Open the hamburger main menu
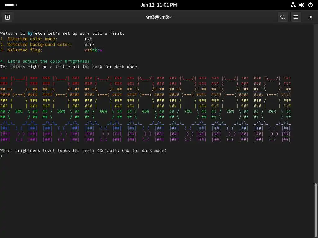The width and height of the screenshot is (318, 238). (x=296, y=17)
